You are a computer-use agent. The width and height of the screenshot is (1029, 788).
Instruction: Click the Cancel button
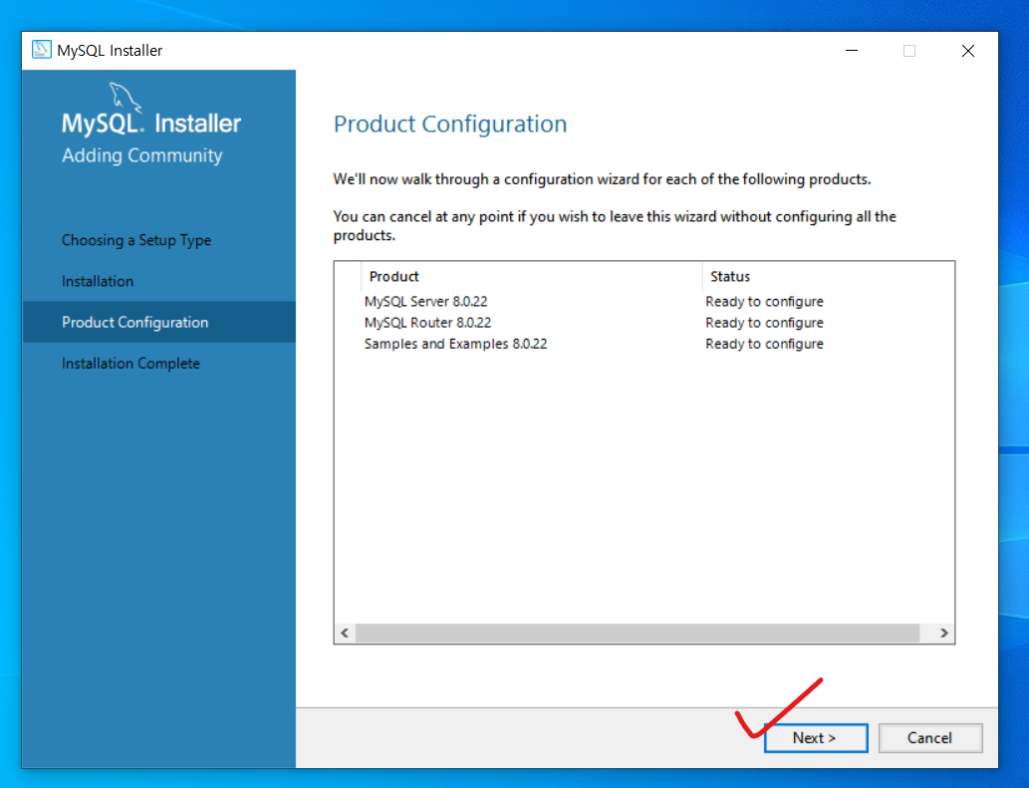[930, 738]
